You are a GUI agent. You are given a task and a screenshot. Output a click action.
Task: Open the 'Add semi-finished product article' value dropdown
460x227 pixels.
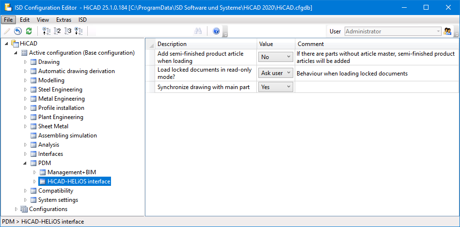(276, 57)
